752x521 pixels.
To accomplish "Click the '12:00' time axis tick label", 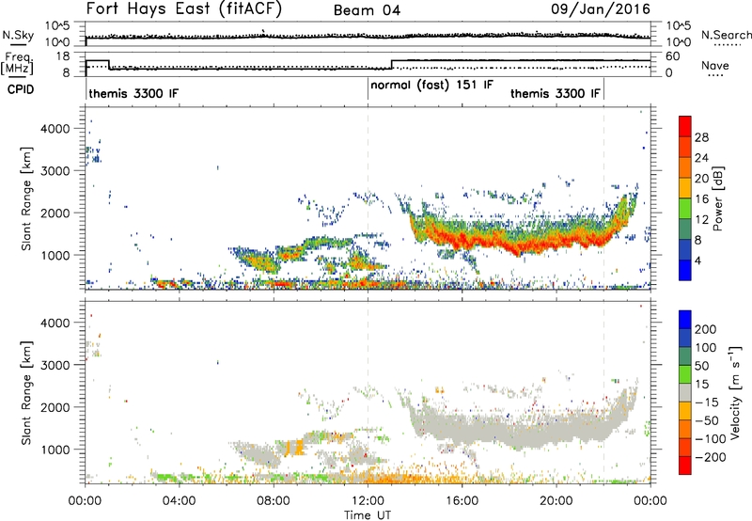I will point(368,501).
